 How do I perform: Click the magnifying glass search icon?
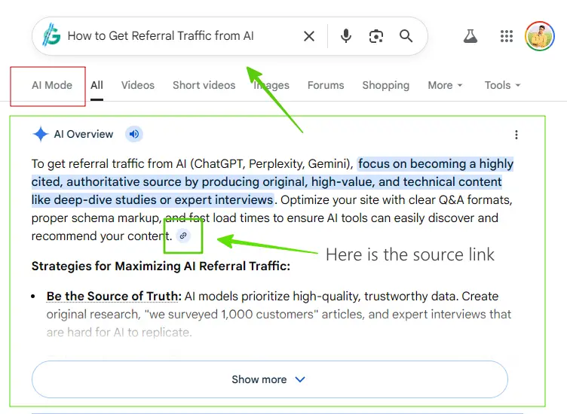[406, 36]
